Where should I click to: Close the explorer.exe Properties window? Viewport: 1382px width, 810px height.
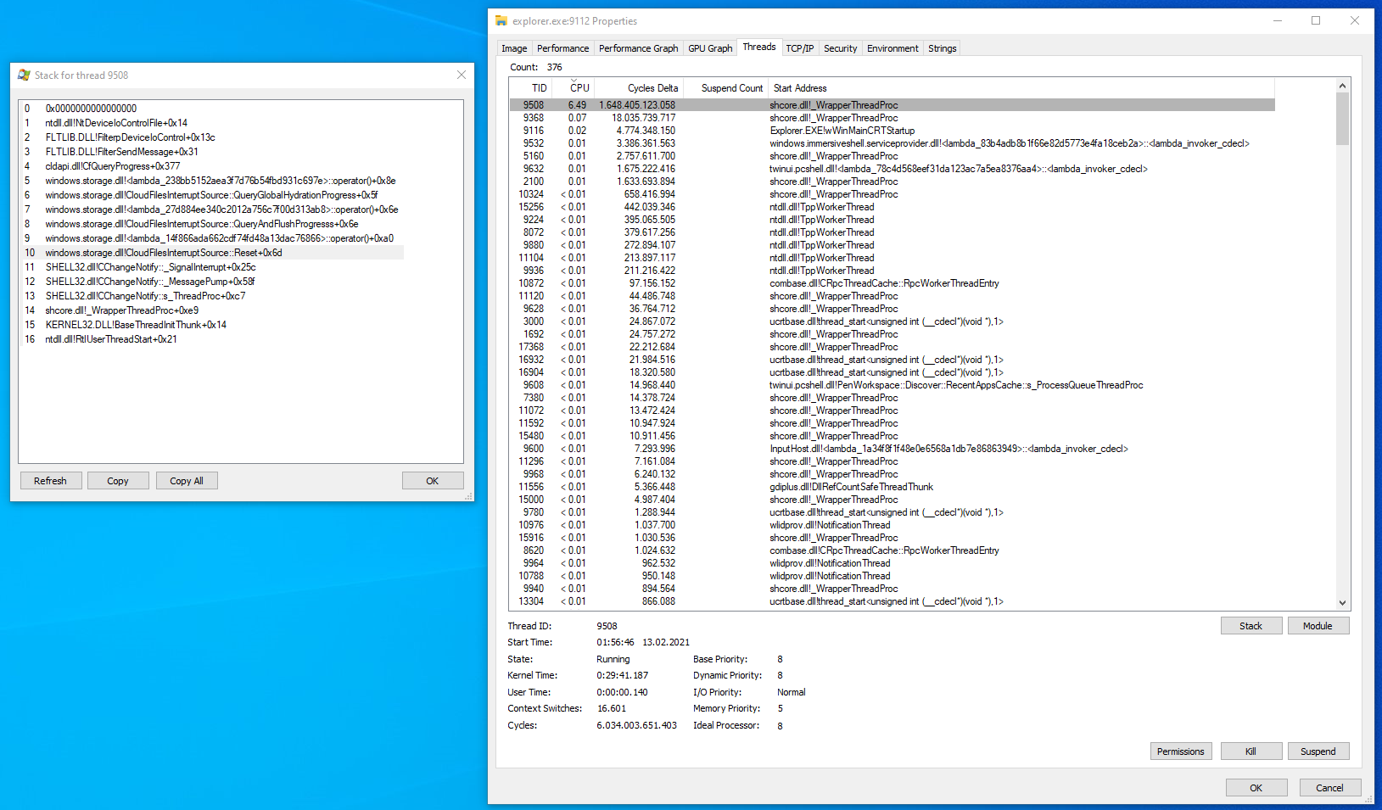(1355, 21)
